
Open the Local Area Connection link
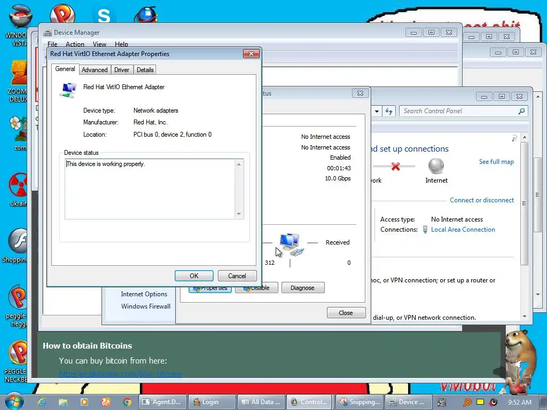coord(463,230)
